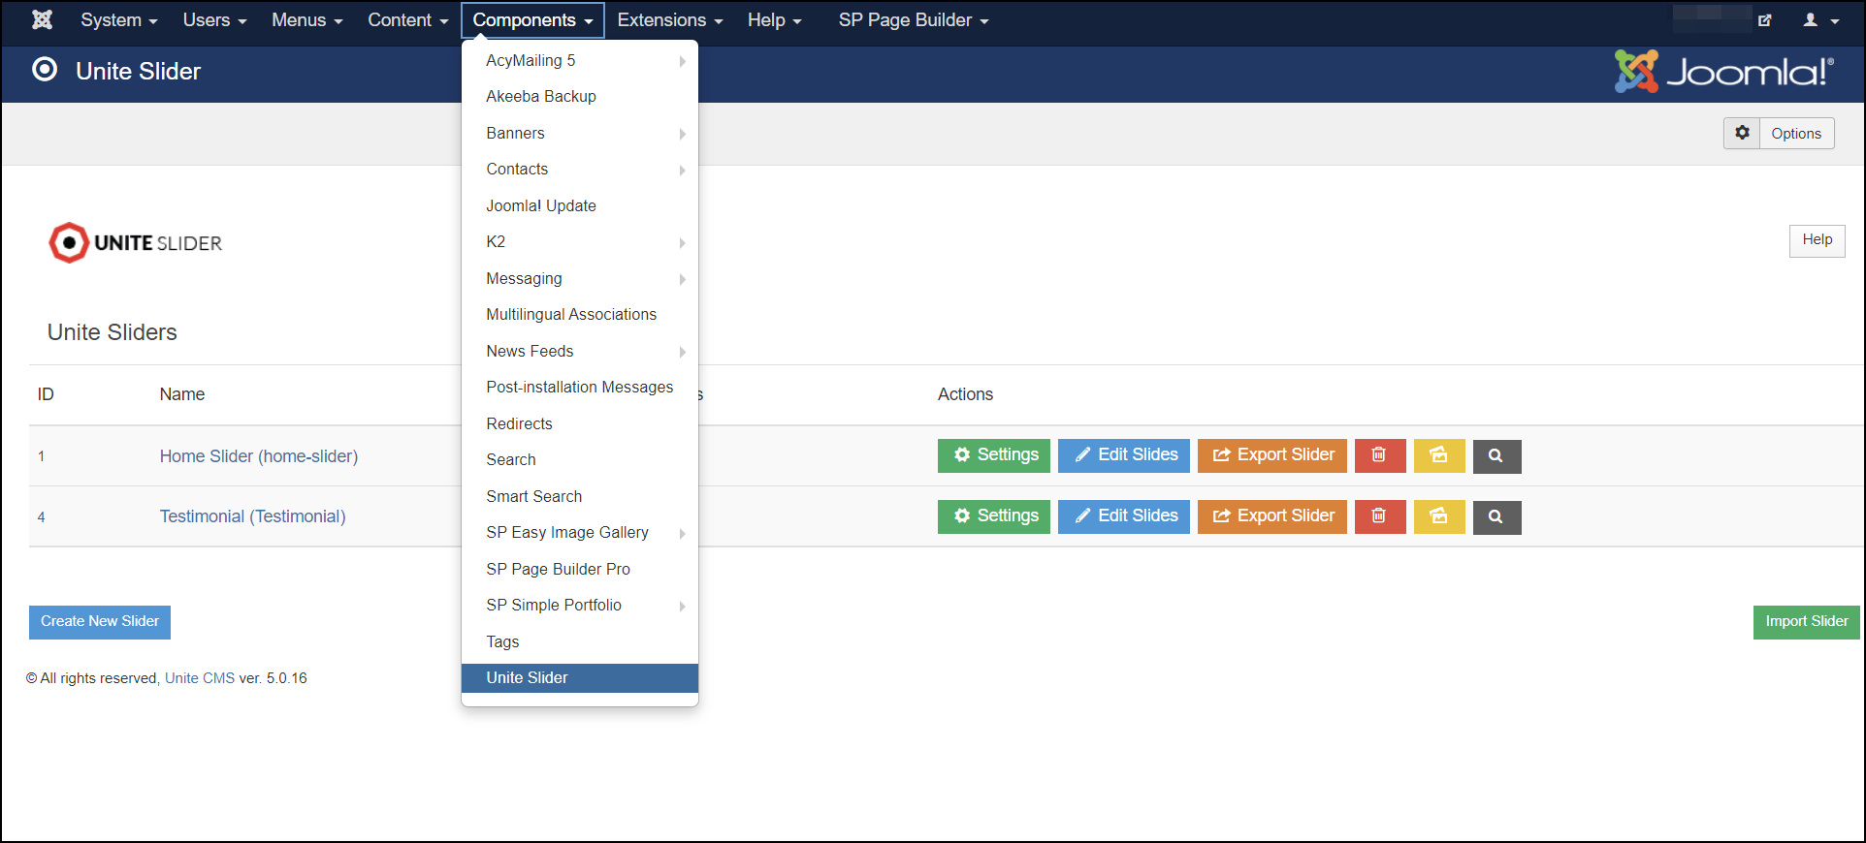Click the external link preview icon
Image resolution: width=1866 pixels, height=843 pixels.
click(1764, 20)
